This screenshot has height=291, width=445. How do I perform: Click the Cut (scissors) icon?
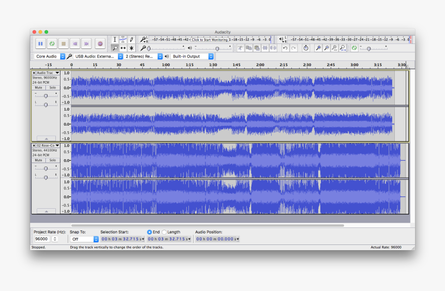[241, 48]
